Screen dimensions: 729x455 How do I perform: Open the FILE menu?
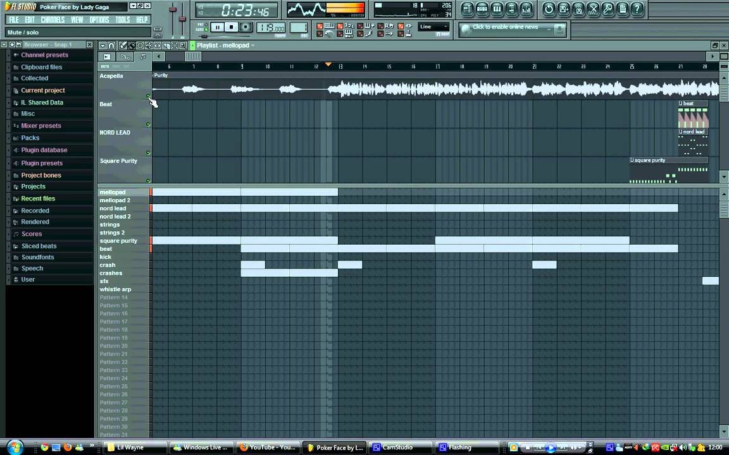click(14, 20)
